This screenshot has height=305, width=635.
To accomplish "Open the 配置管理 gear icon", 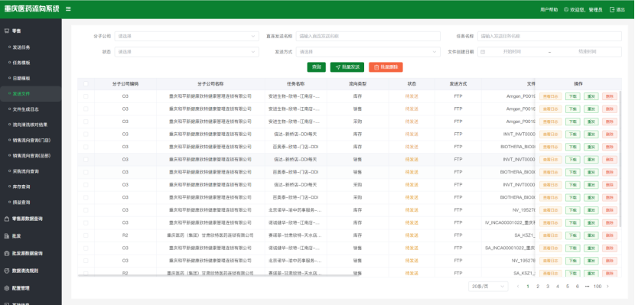I will click(6, 288).
